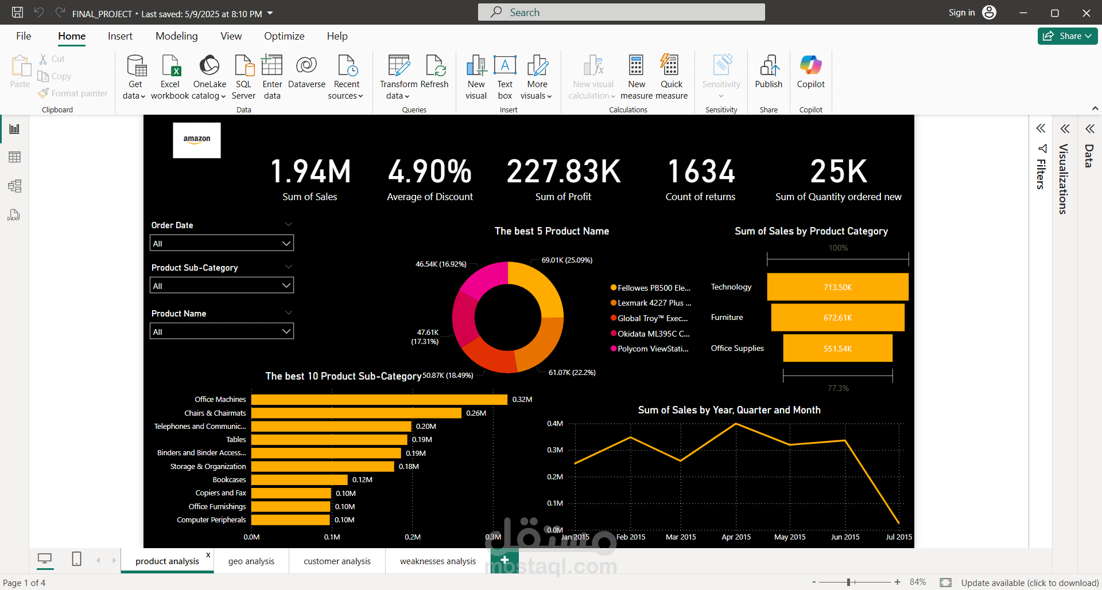This screenshot has height=590, width=1102.
Task: Close the product analysis page tab
Action: (x=208, y=555)
